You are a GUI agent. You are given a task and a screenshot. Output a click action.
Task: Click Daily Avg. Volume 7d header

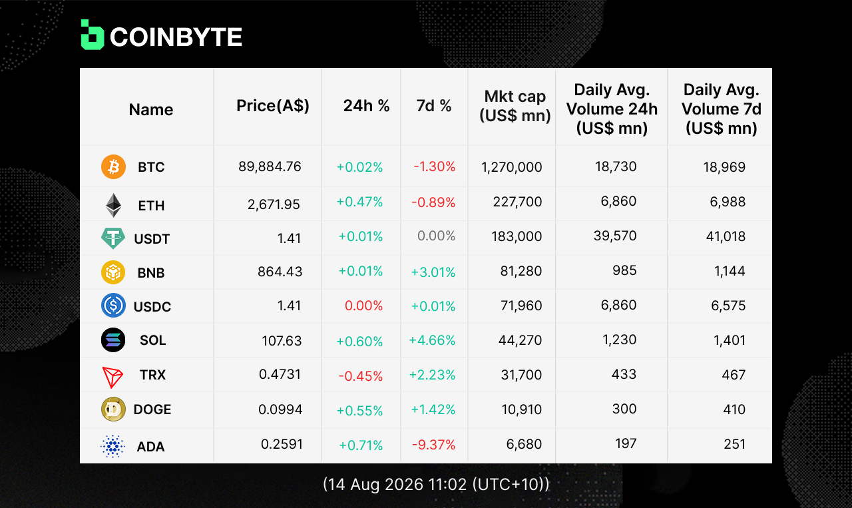click(x=722, y=109)
